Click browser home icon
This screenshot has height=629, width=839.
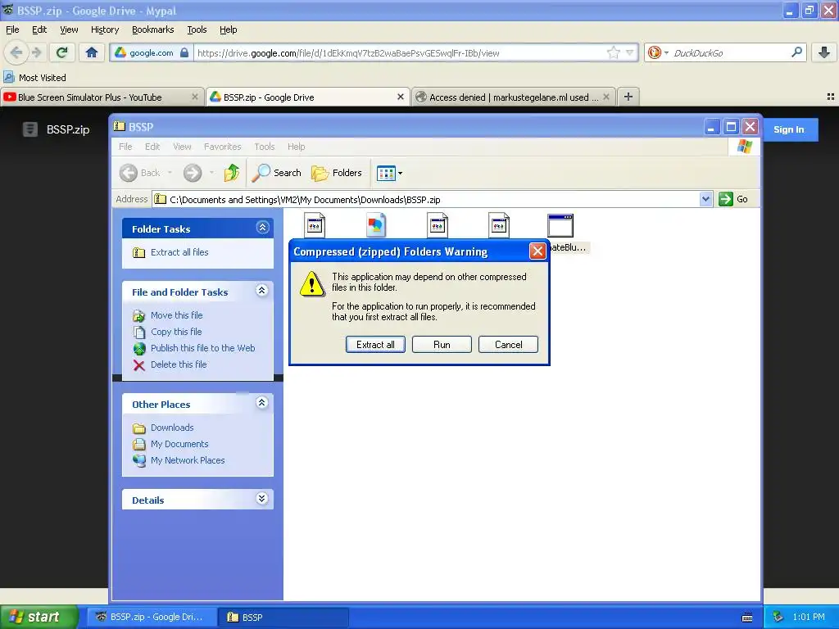point(92,52)
